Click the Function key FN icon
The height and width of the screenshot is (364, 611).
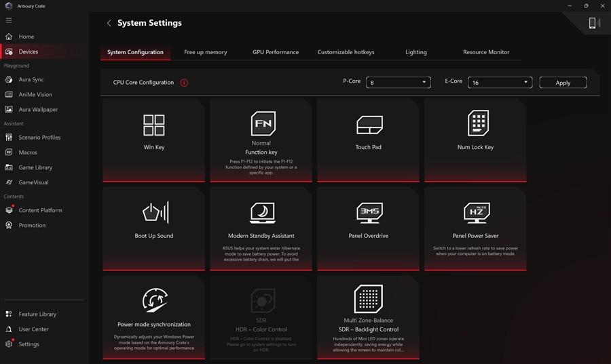point(263,124)
